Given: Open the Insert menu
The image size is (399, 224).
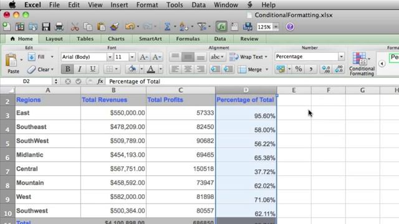Looking at the screenshot, I should [x=119, y=5].
